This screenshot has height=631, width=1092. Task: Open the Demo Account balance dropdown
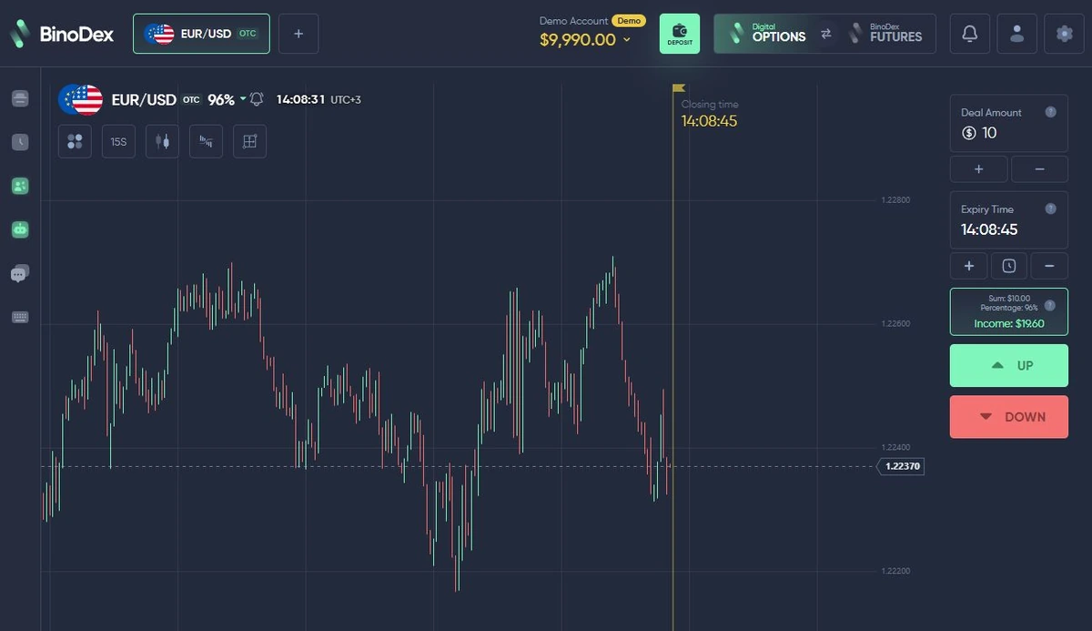585,40
